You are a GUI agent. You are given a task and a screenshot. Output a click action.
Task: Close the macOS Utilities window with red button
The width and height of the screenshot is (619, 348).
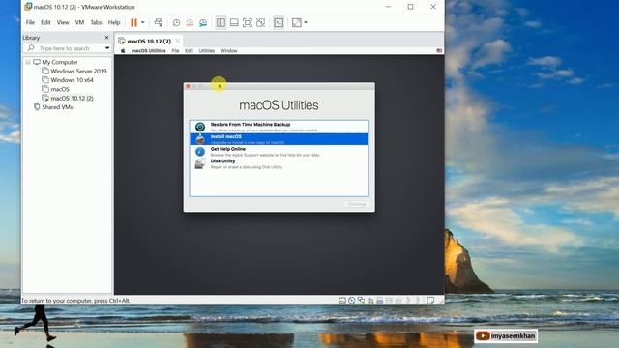click(x=188, y=86)
